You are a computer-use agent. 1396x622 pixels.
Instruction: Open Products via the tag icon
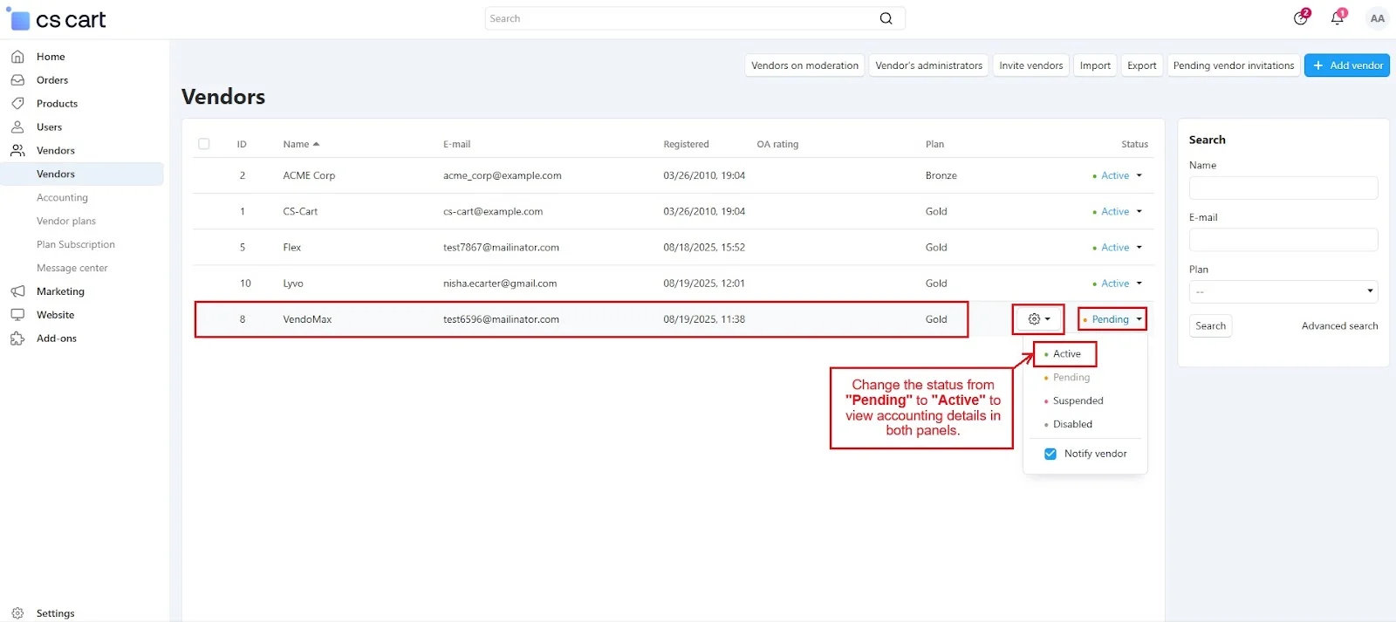click(17, 104)
